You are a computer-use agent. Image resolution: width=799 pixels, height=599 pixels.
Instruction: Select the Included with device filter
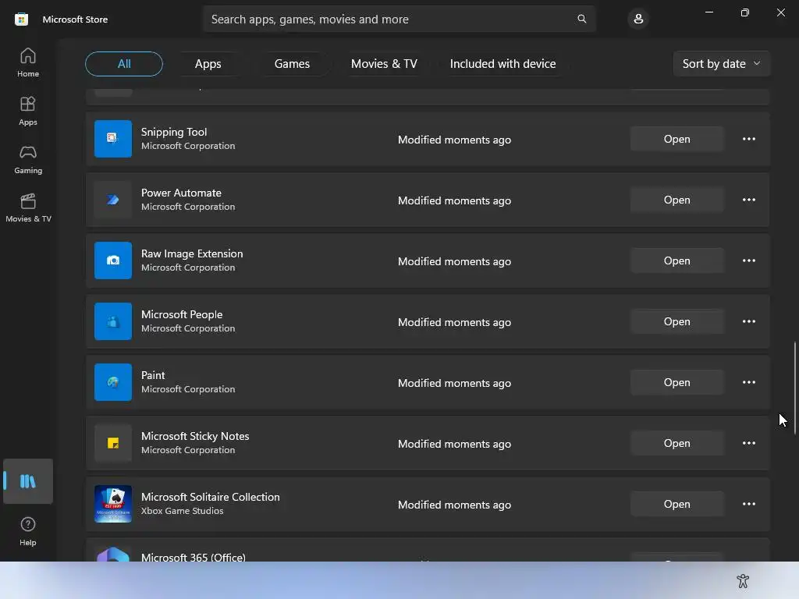tap(503, 64)
